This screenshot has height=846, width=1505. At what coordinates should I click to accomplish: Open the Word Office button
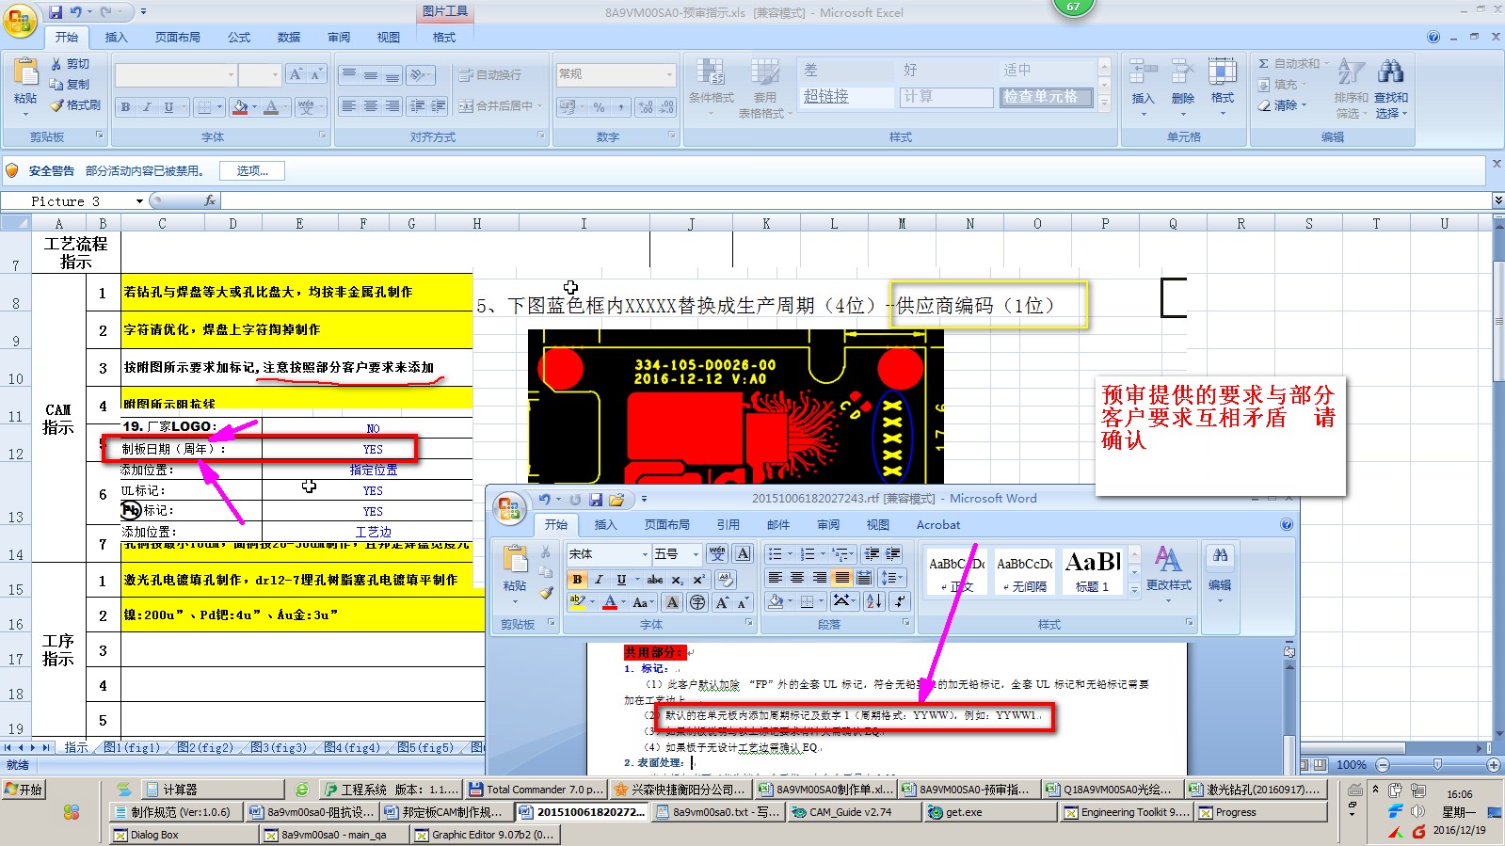[509, 508]
